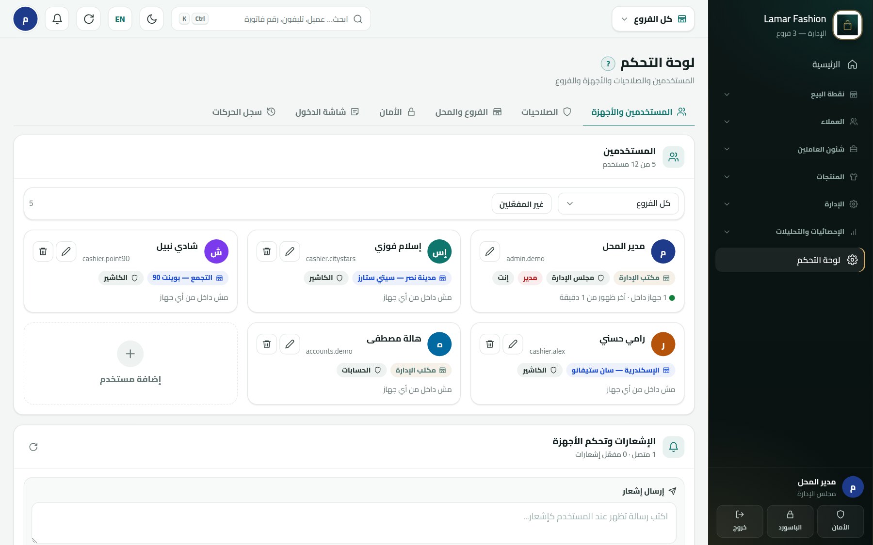This screenshot has height=545, width=873.
Task: Edit user إسلام فوزي with pencil icon
Action: [290, 251]
